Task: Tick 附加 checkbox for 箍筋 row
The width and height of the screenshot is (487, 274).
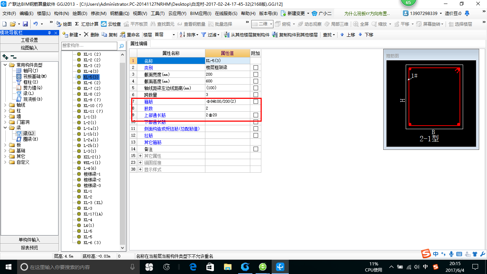Action: pyautogui.click(x=256, y=101)
